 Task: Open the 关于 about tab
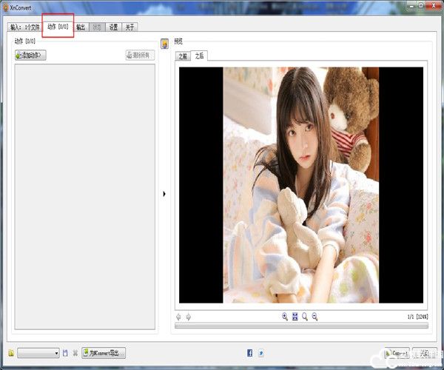129,27
